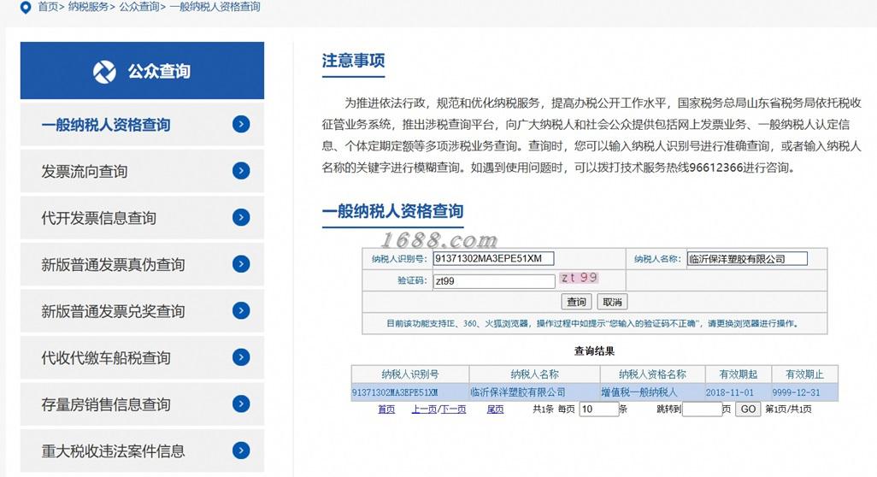Click the 查询 button
The image size is (877, 477).
pyautogui.click(x=576, y=302)
